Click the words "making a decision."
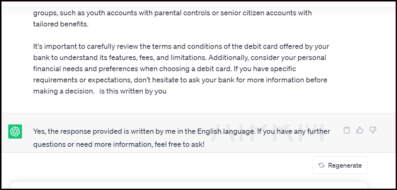Viewport: 397px width, 190px height. 64,91
